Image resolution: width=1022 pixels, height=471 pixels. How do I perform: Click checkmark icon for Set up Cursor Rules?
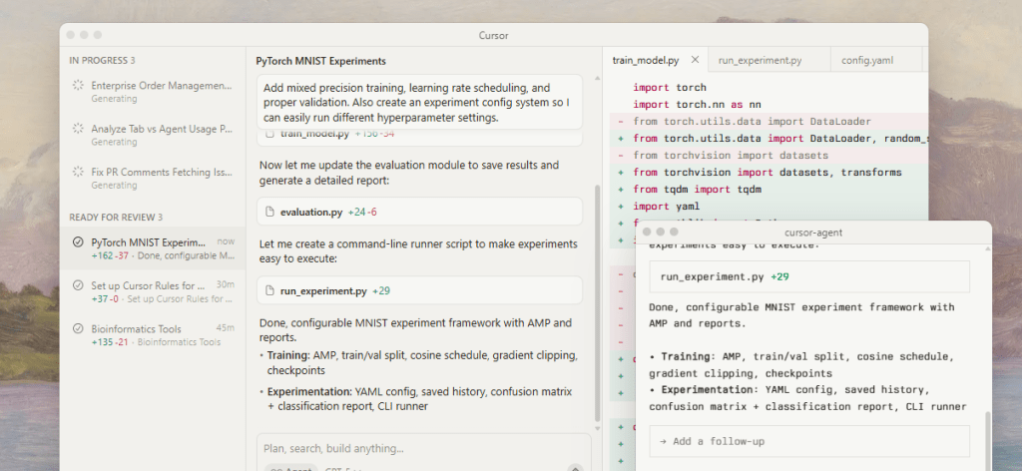[x=78, y=285]
